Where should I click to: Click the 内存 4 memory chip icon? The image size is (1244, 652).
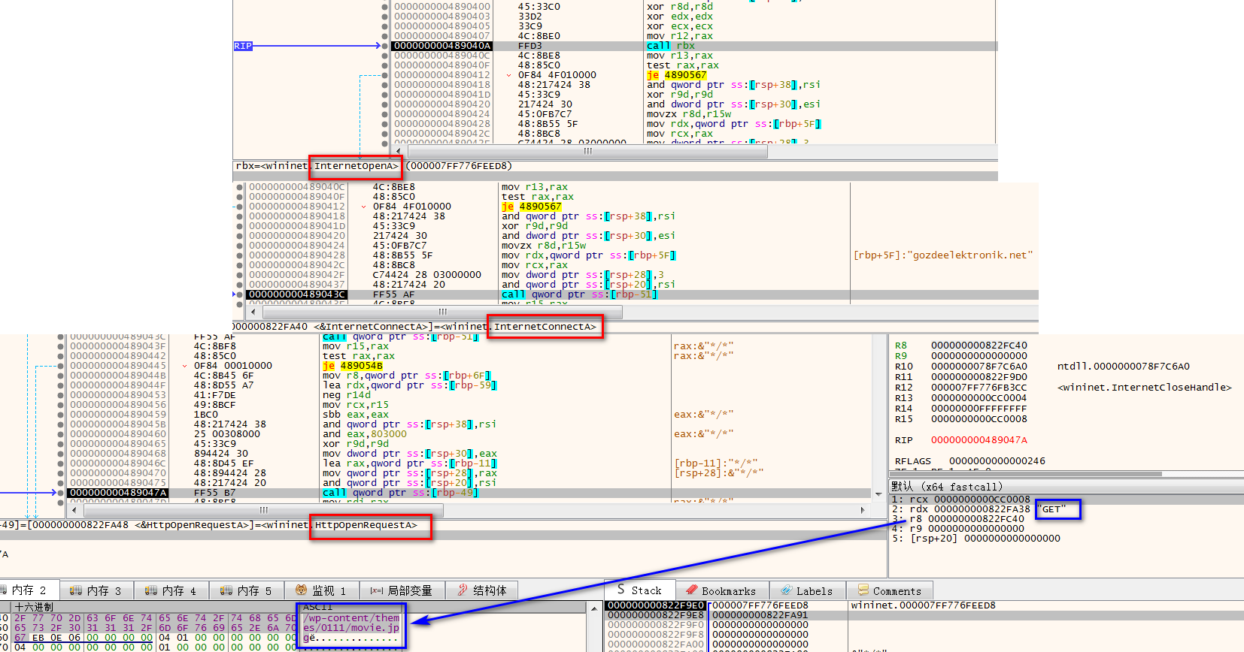(151, 590)
